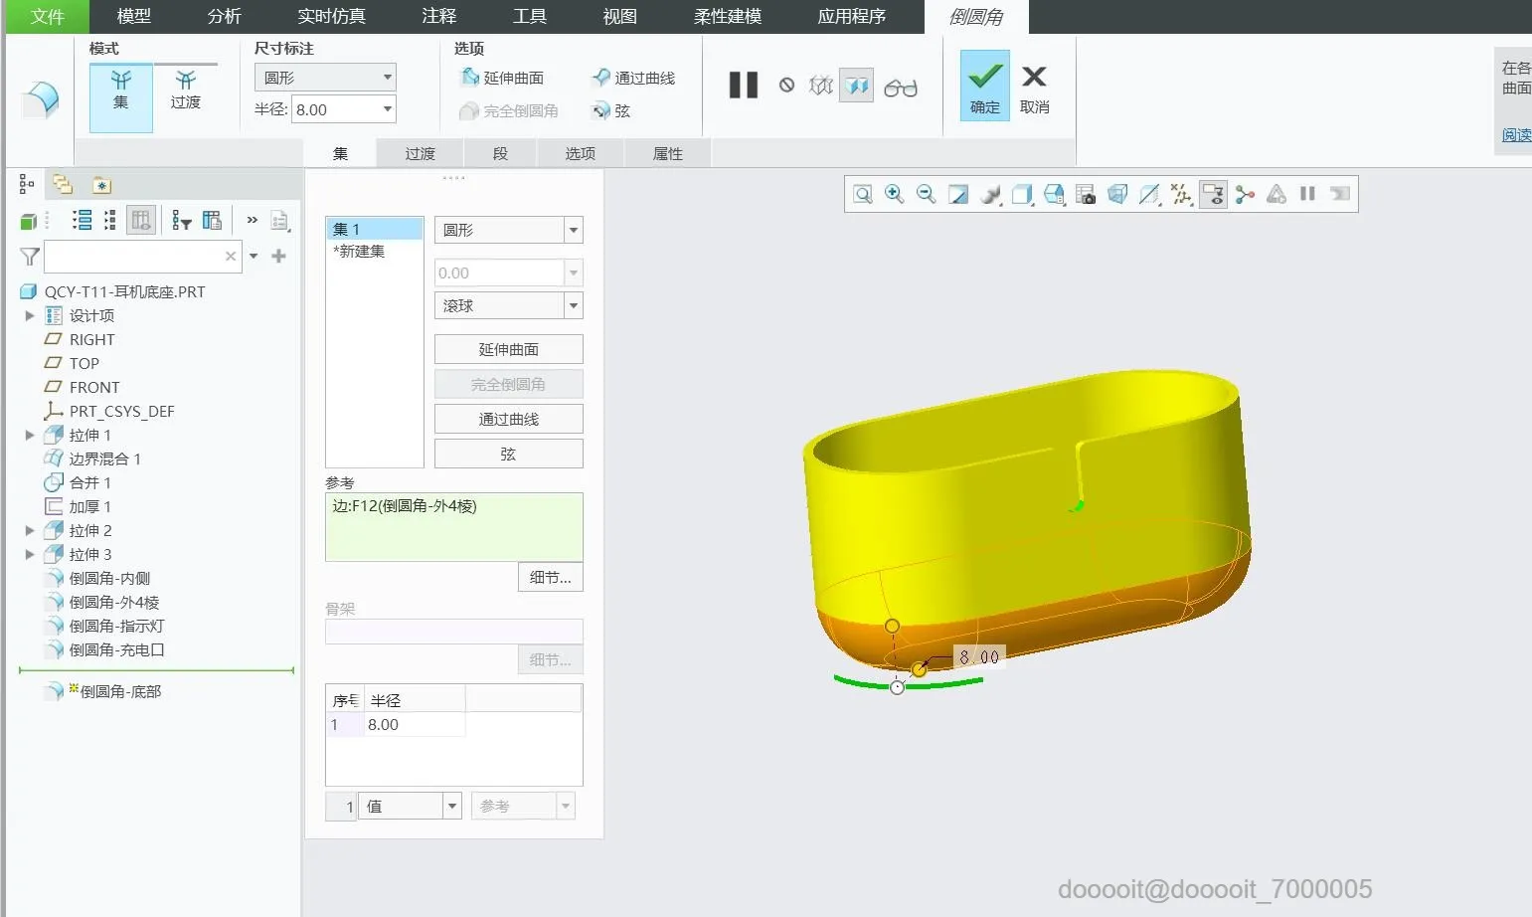Click the glasses verify-preview icon
This screenshot has height=917, width=1532.
900,88
